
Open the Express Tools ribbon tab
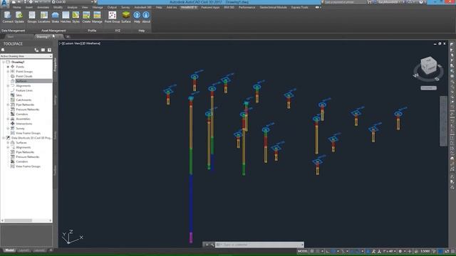coord(299,7)
